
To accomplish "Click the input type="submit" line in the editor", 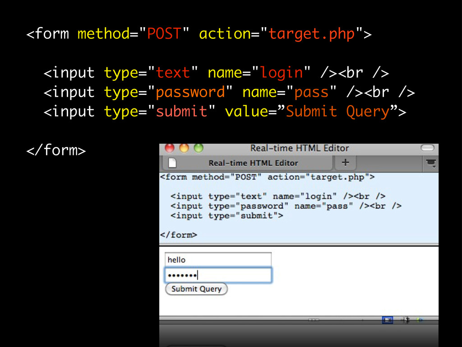I will tap(226, 216).
